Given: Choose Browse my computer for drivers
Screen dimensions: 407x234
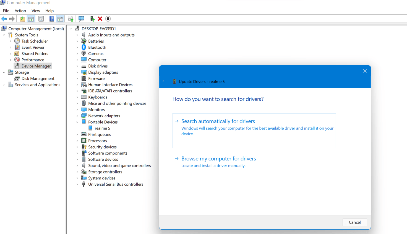Looking at the screenshot, I should coord(219,158).
